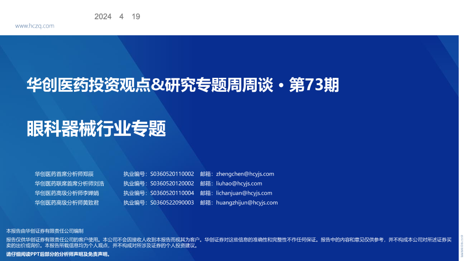The height and width of the screenshot is (261, 465).
Task: Click license number S0360520110004
Action: [x=172, y=193]
